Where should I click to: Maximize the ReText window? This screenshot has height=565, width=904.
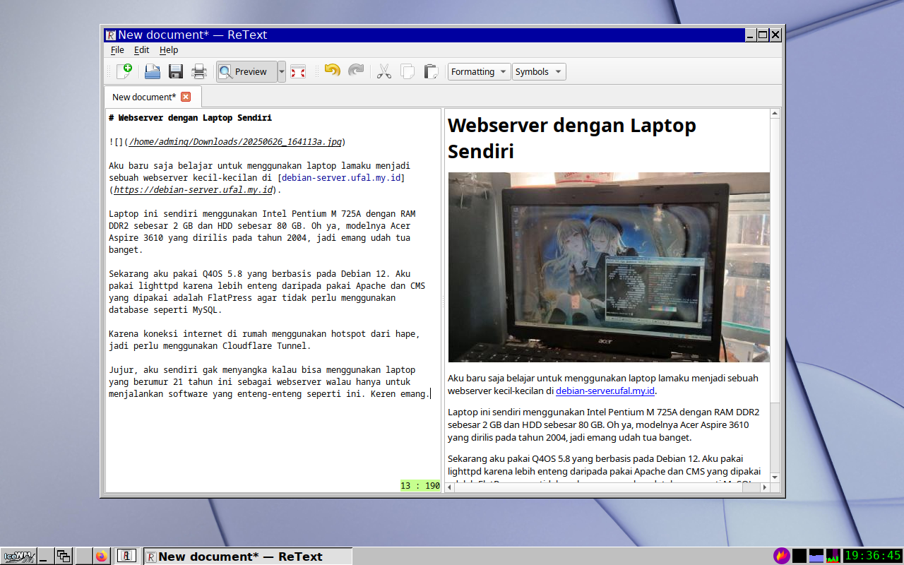[763, 35]
